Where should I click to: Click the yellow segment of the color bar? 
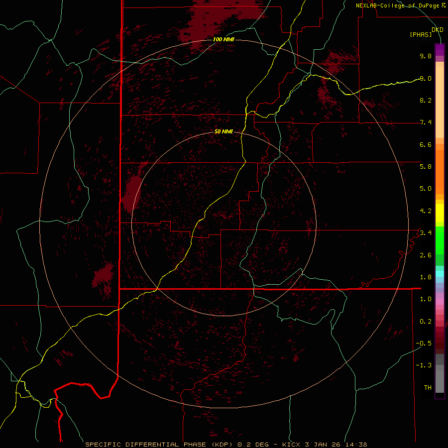pos(440,213)
